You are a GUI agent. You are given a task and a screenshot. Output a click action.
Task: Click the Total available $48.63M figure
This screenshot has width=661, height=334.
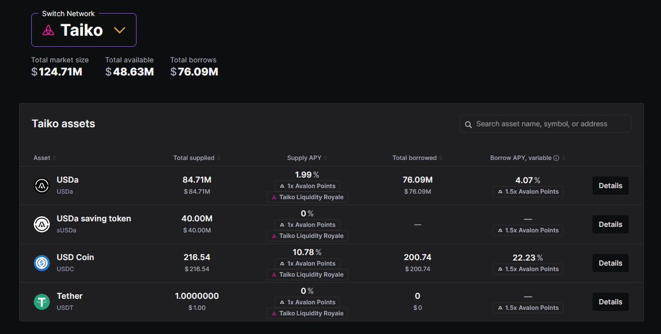coord(129,72)
